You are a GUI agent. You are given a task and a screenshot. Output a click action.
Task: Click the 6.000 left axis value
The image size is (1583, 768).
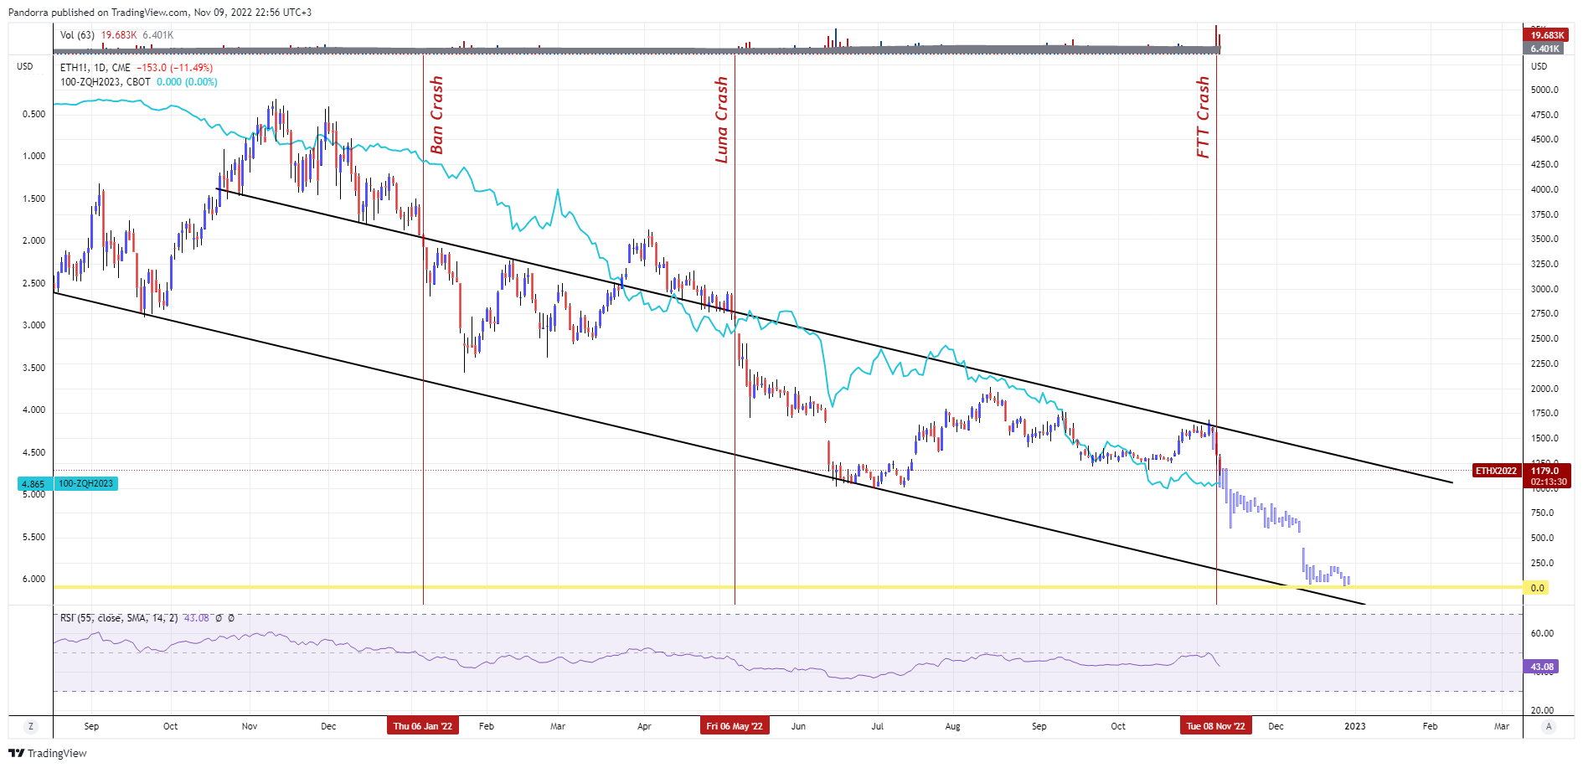[x=34, y=579]
